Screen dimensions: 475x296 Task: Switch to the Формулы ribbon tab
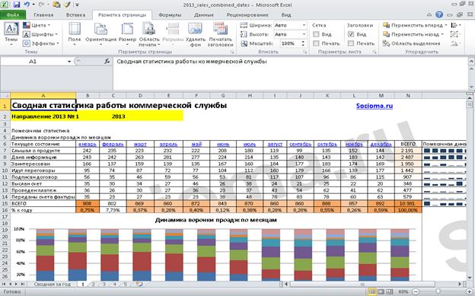pos(170,15)
